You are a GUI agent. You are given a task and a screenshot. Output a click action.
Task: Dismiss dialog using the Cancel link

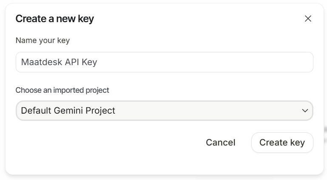pos(220,143)
